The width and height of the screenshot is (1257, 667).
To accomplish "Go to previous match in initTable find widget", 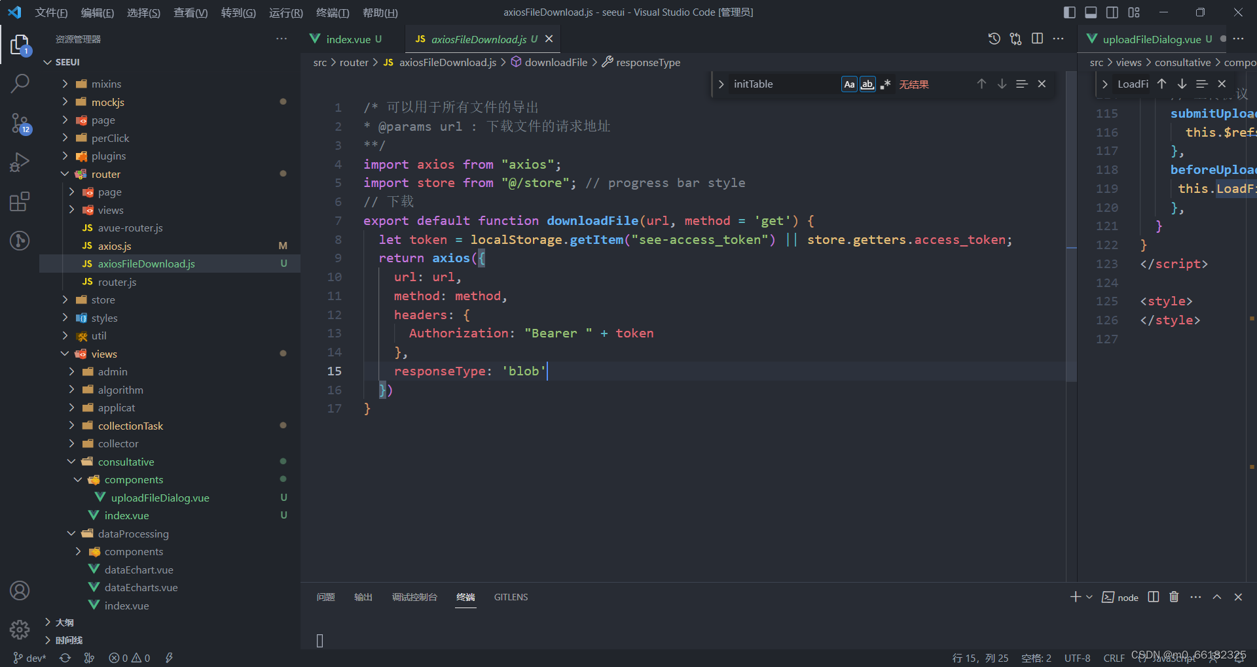I will pos(981,84).
